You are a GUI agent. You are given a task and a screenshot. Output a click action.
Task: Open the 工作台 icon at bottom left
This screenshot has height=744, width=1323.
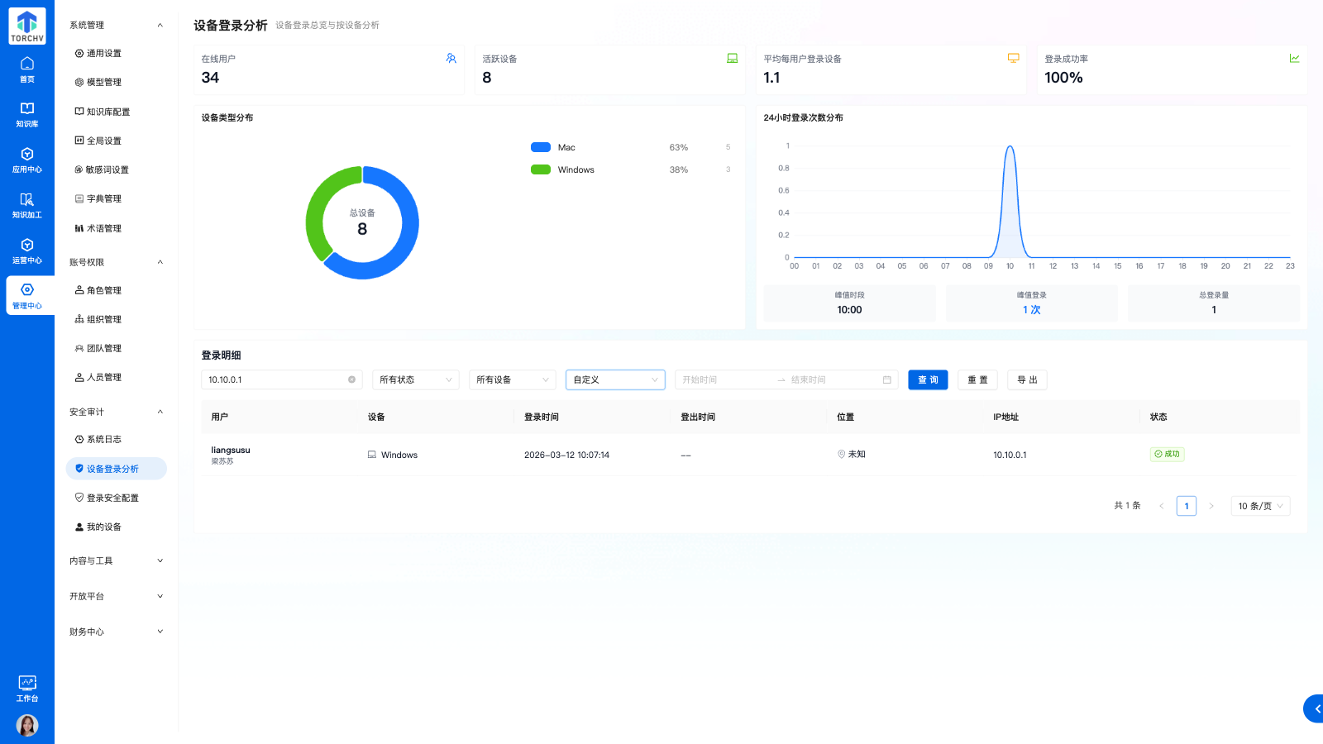point(27,688)
